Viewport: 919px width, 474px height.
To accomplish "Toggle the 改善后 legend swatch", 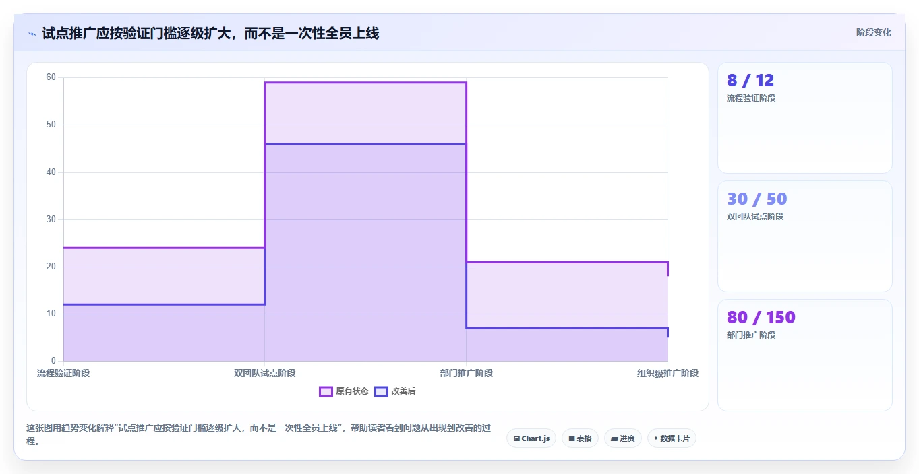I will coord(381,391).
